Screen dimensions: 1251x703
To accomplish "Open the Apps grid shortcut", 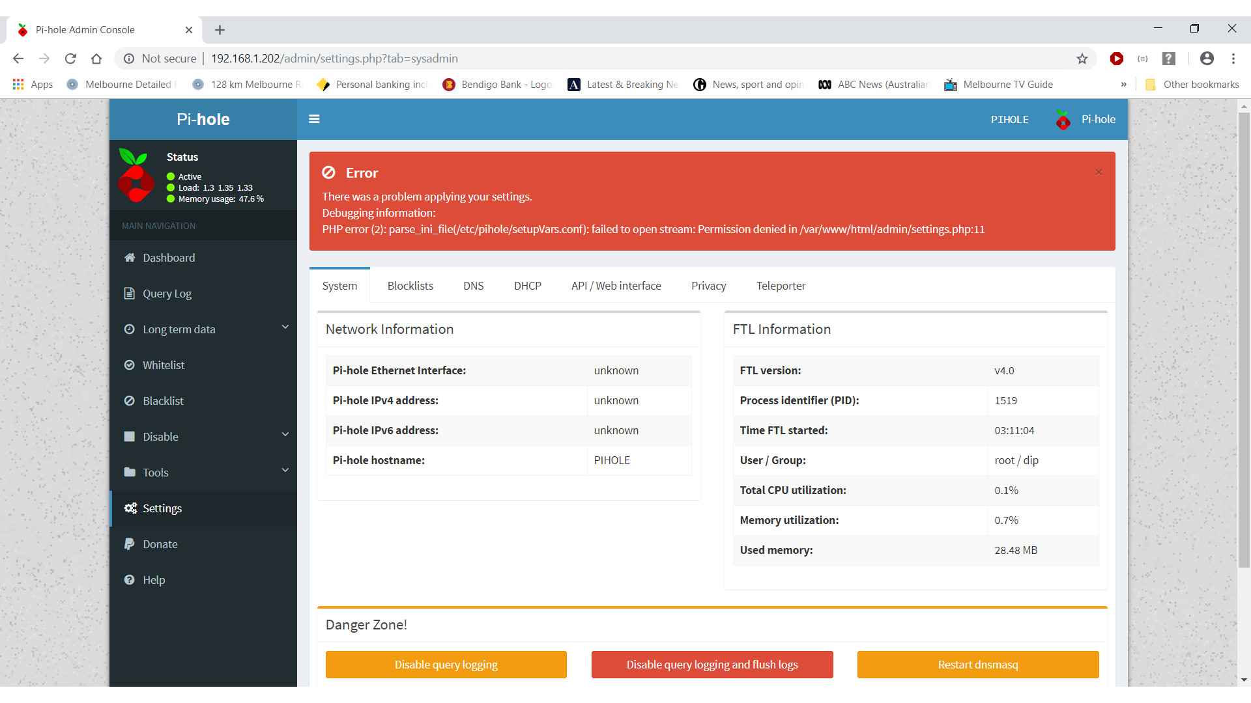I will tap(33, 85).
